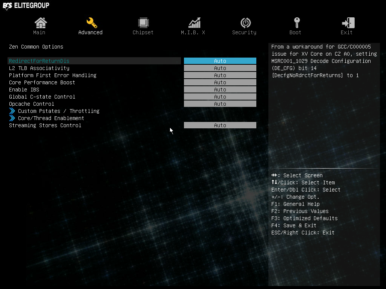Select Platform First Error Handling label
Image resolution: width=386 pixels, height=289 pixels.
tap(53, 75)
